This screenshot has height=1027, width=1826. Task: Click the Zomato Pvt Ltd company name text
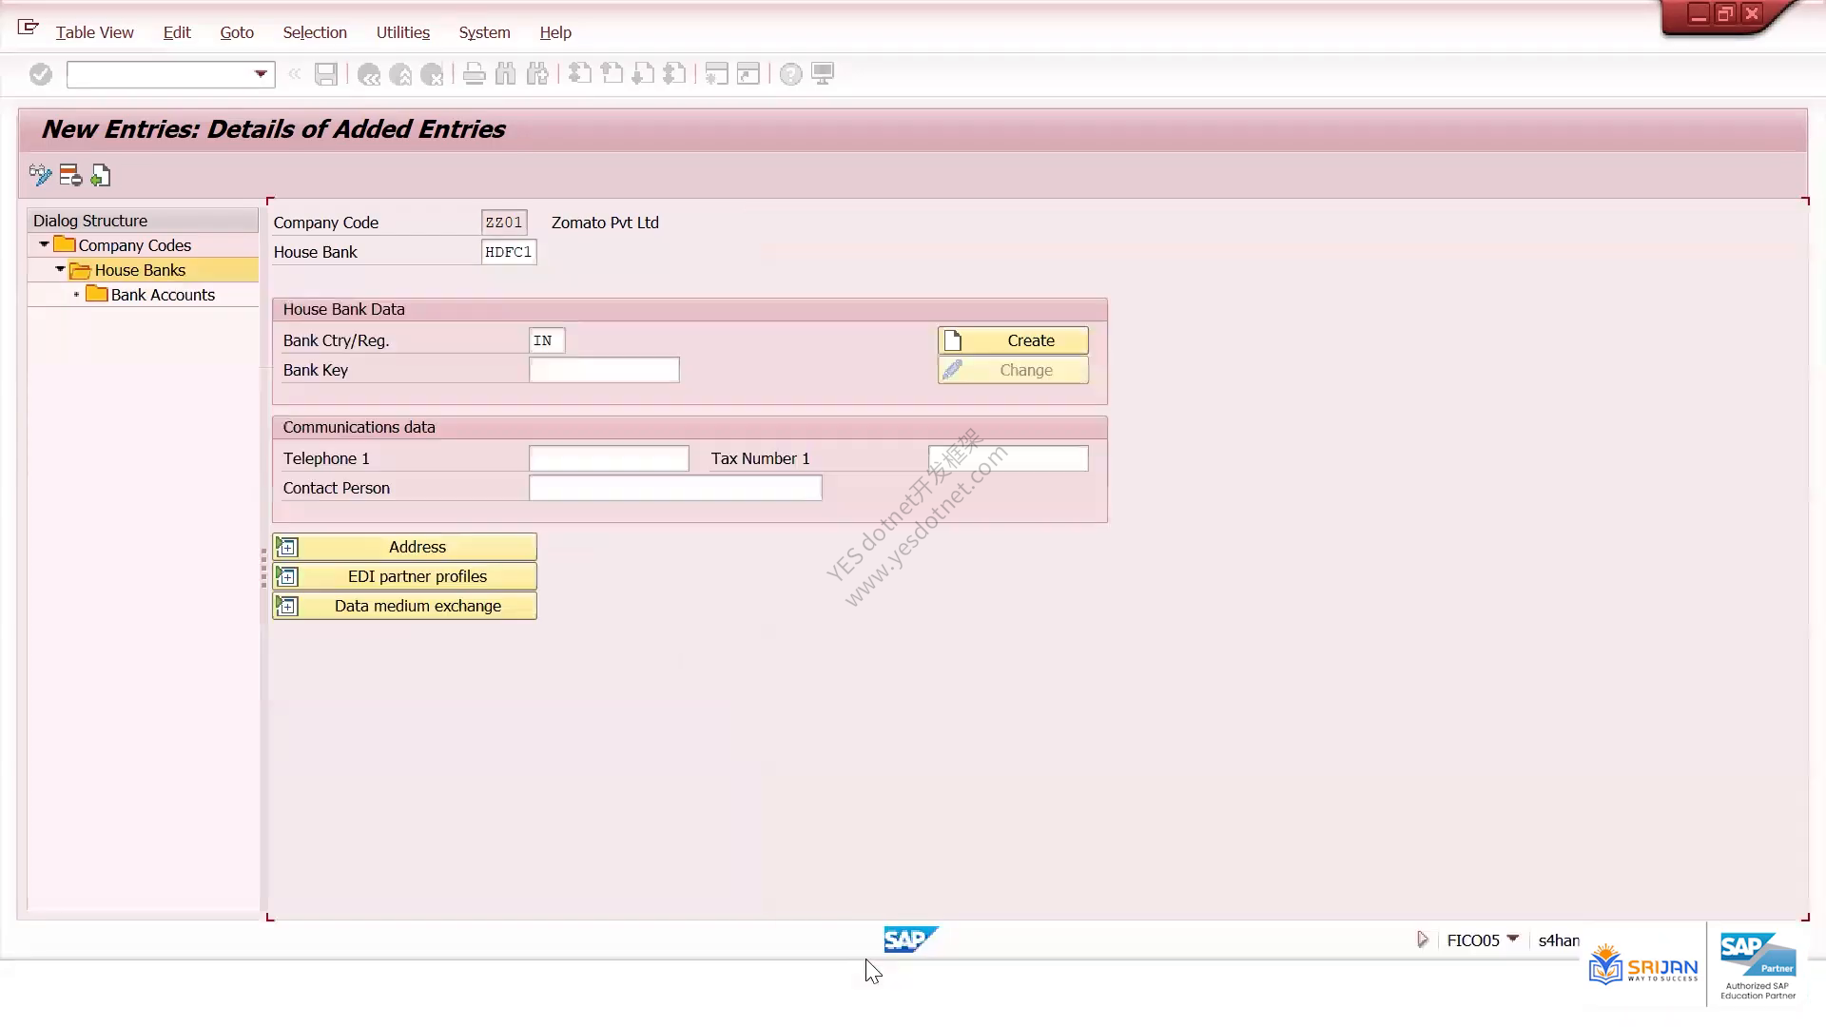pyautogui.click(x=605, y=223)
